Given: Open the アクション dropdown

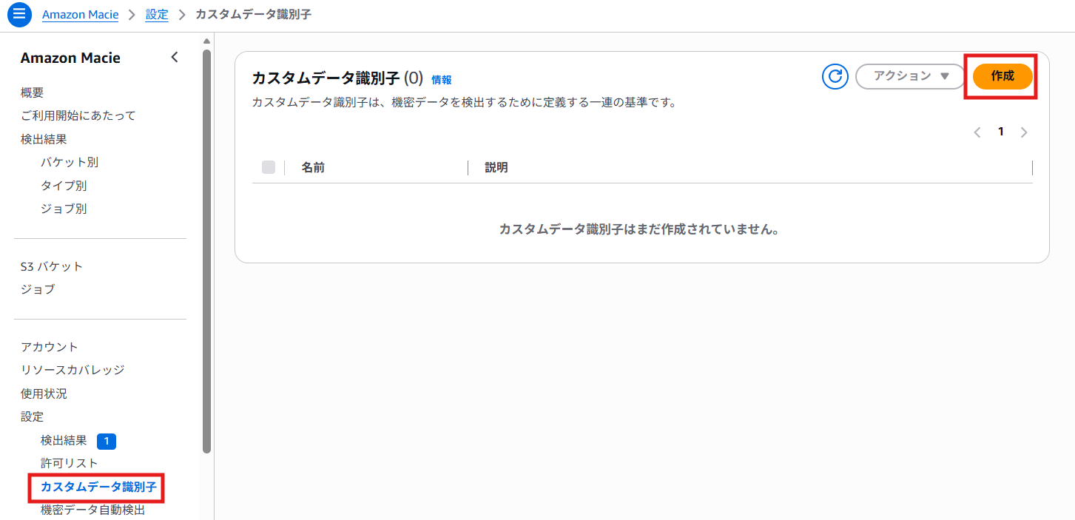Looking at the screenshot, I should [x=911, y=76].
